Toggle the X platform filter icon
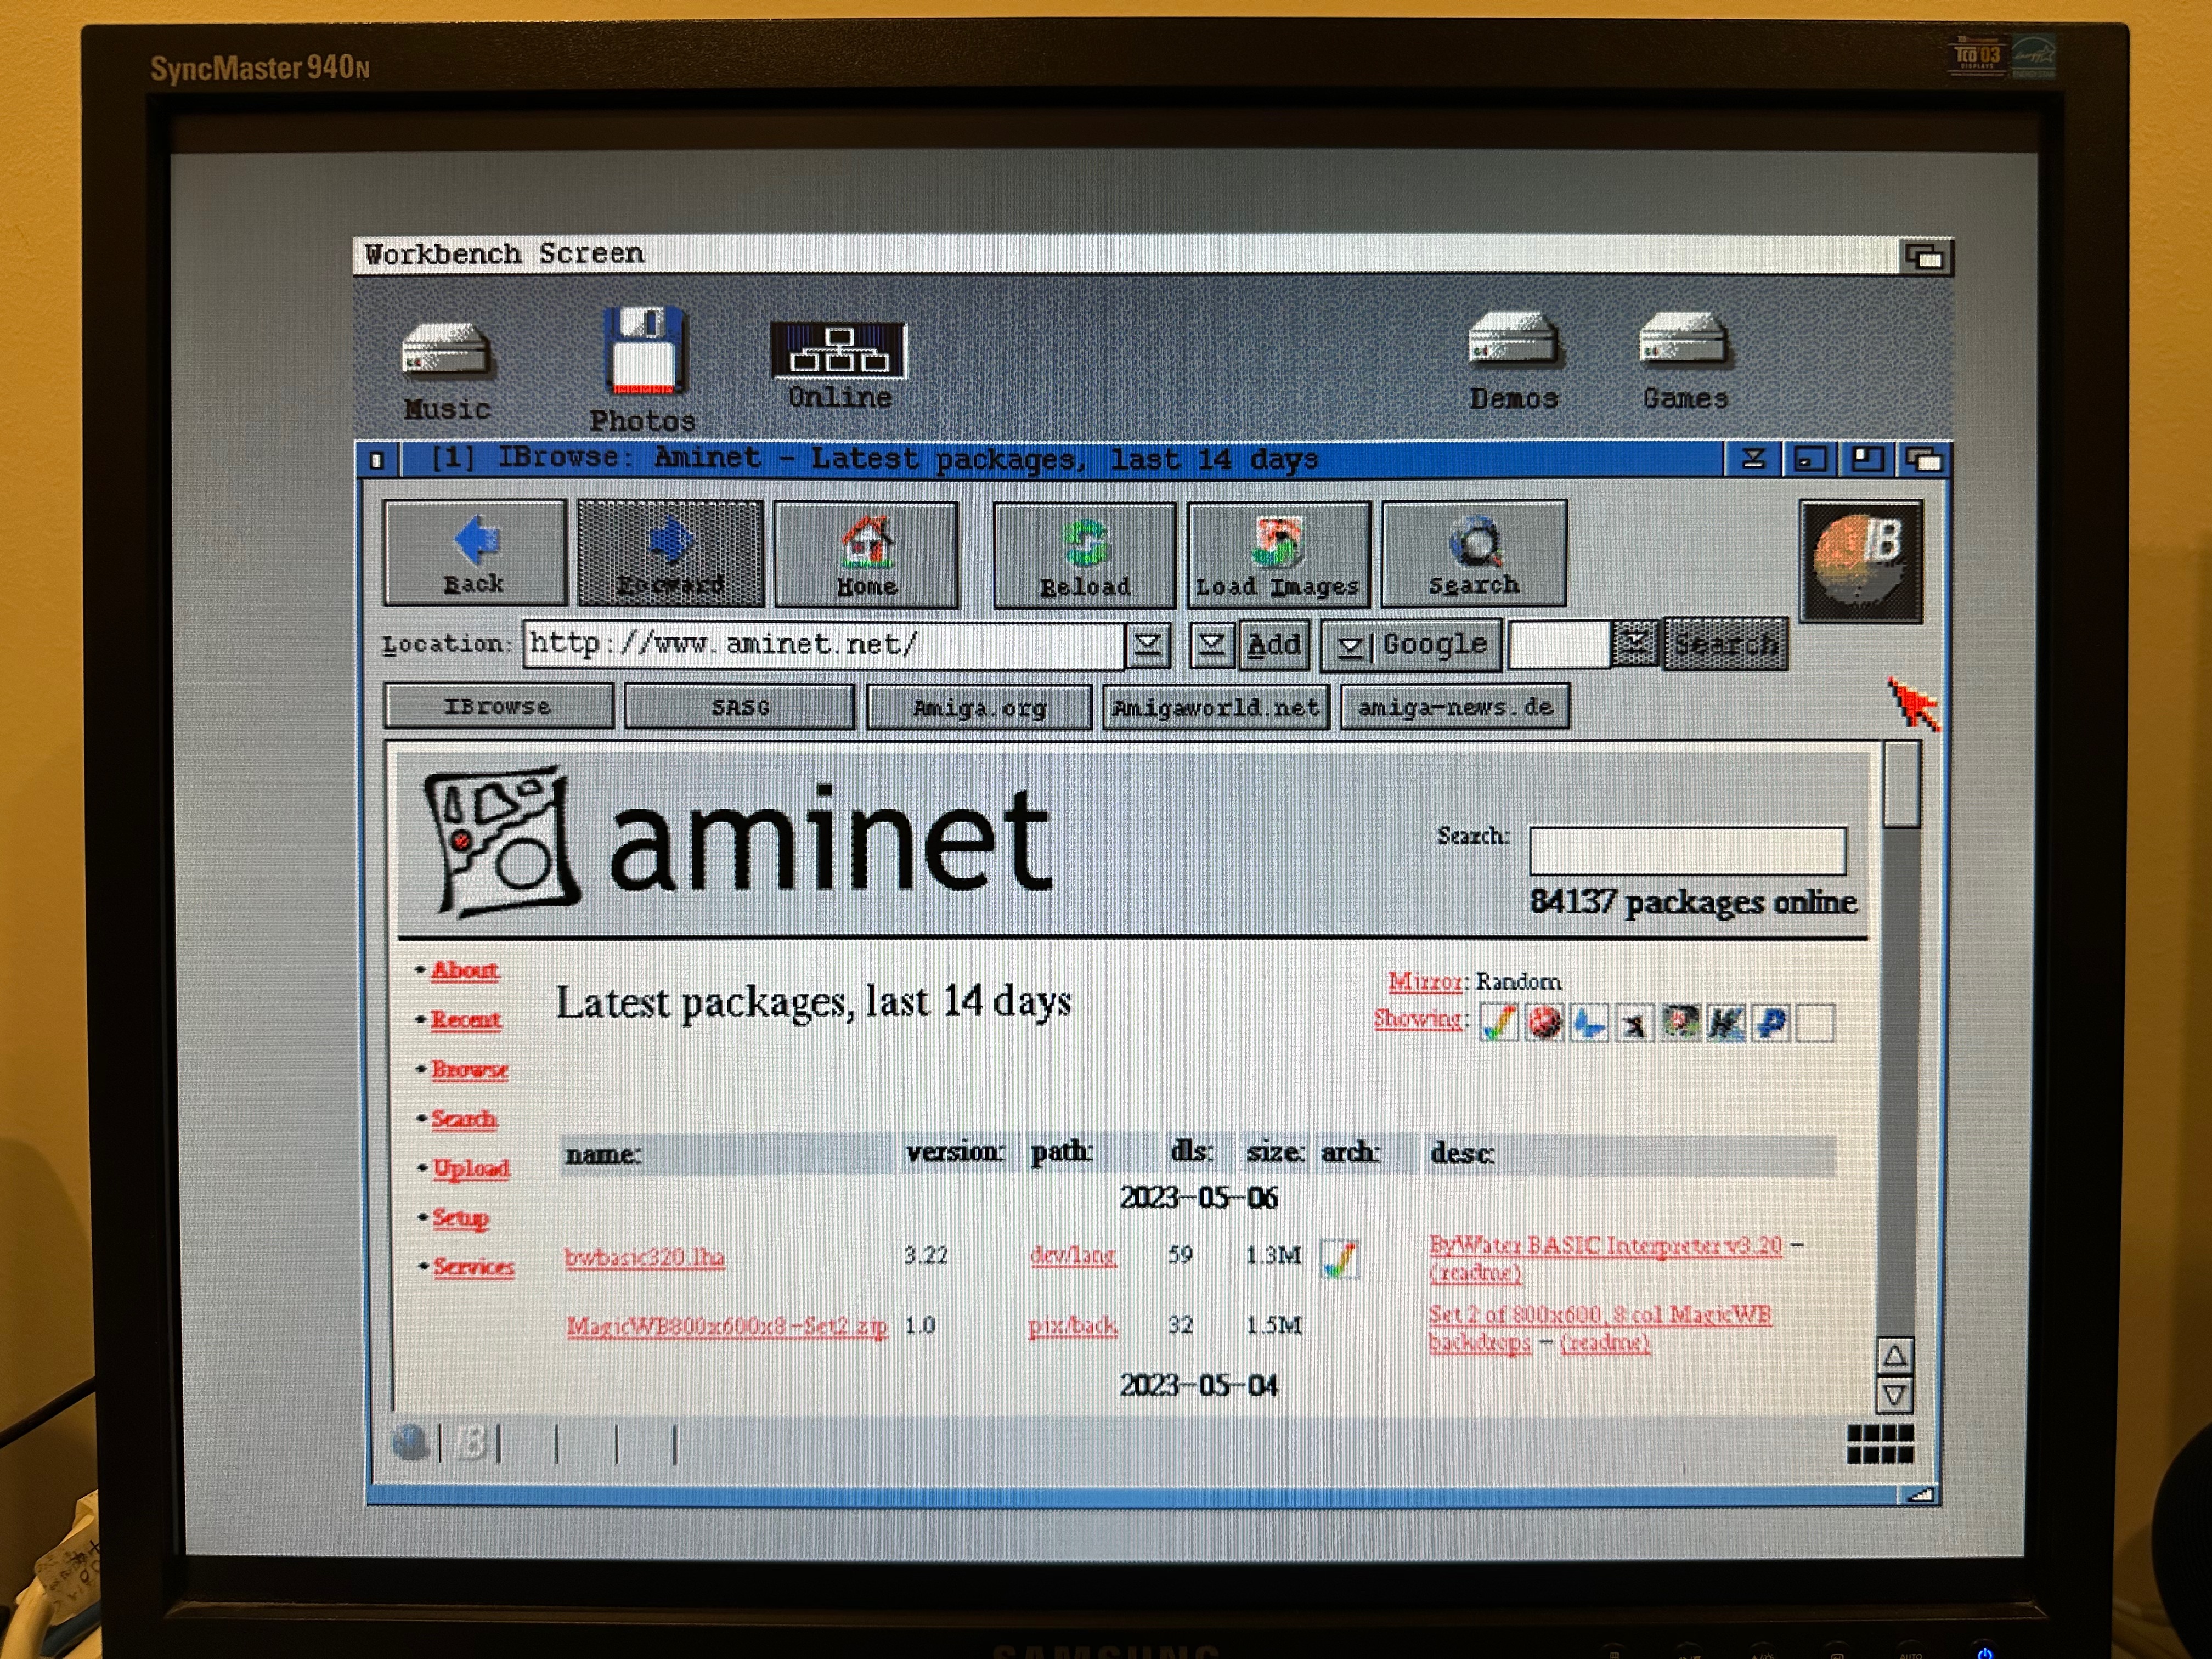The image size is (2212, 1659). coord(1634,1023)
